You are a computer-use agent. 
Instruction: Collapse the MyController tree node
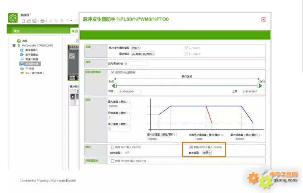tap(14, 45)
